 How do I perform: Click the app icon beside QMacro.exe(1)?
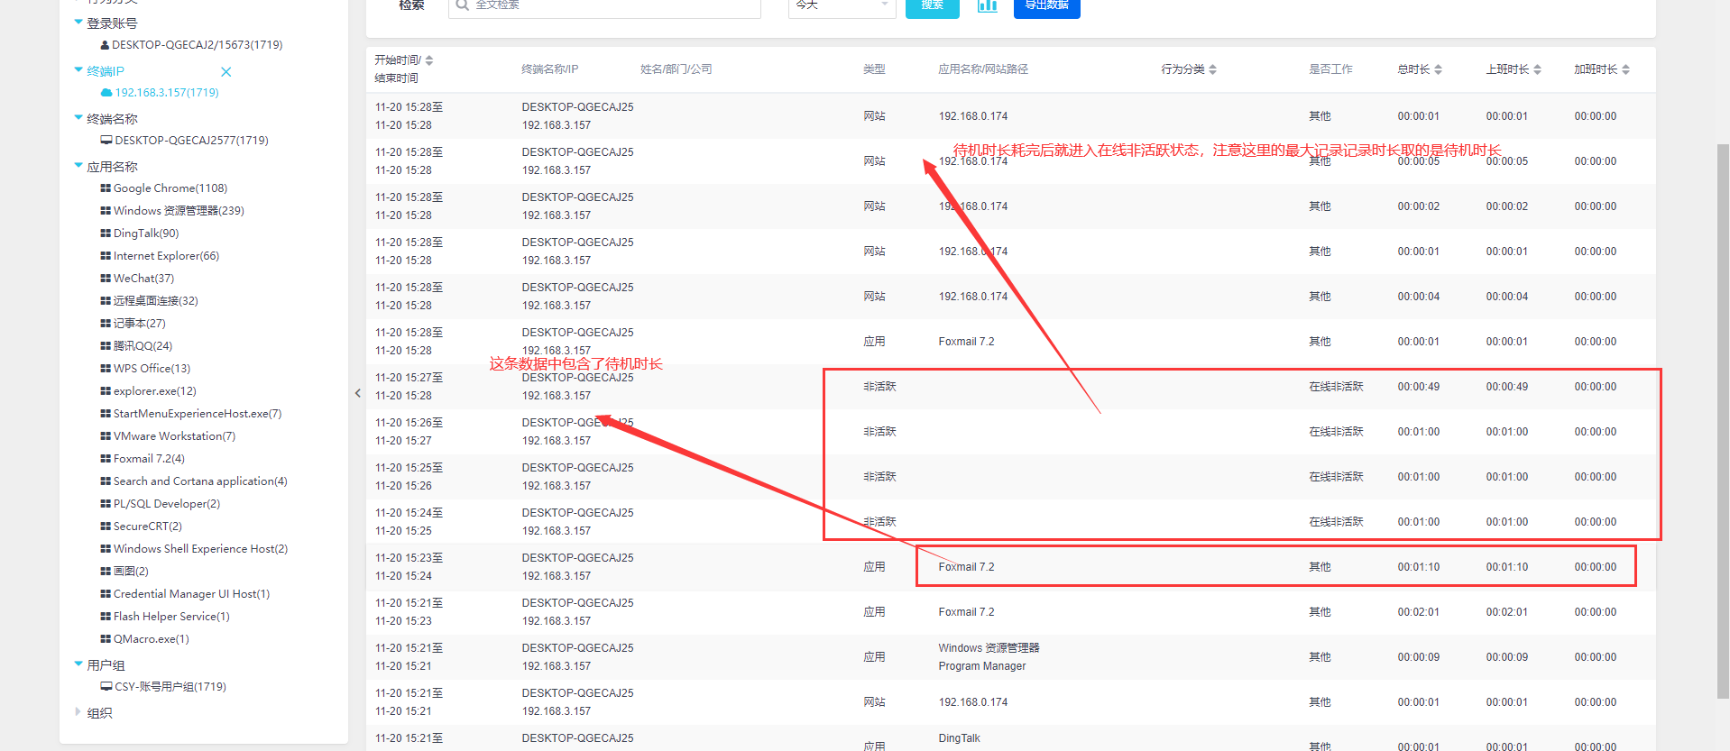(106, 639)
